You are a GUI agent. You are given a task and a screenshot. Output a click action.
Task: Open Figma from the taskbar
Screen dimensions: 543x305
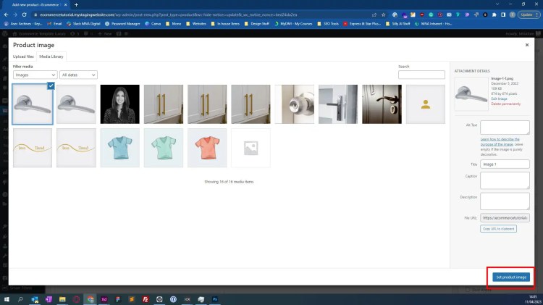point(118,299)
